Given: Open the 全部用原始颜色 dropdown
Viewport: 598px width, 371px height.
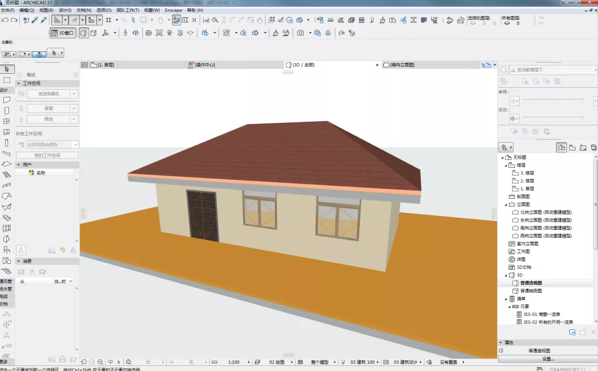Looking at the screenshot, I should pos(48,145).
